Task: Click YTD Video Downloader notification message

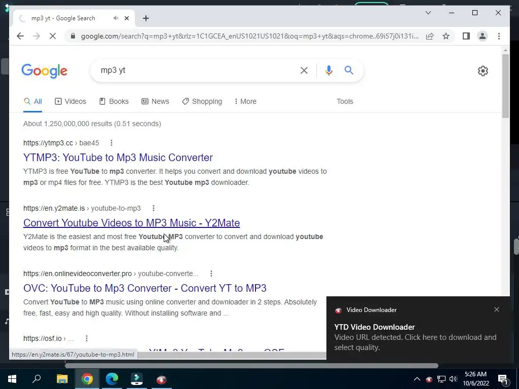Action: (415, 337)
